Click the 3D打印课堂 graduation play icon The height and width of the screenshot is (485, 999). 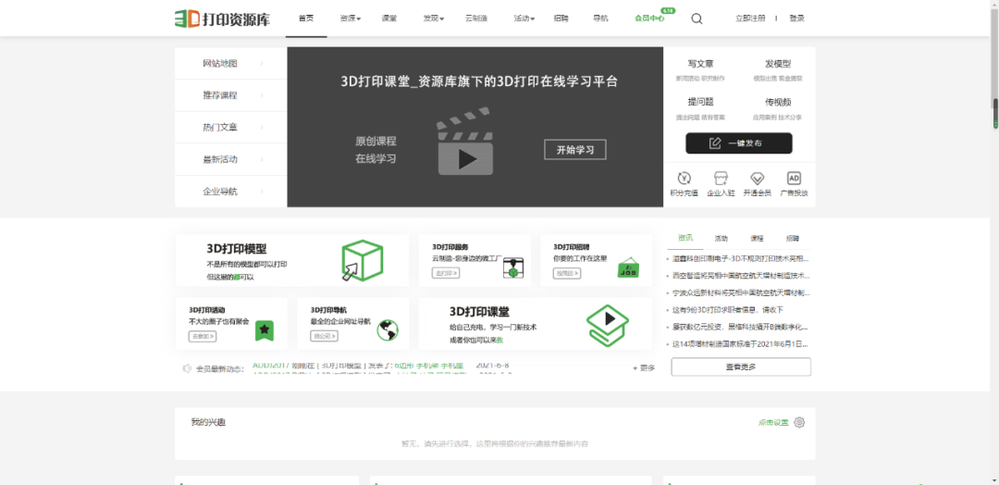[x=607, y=325]
